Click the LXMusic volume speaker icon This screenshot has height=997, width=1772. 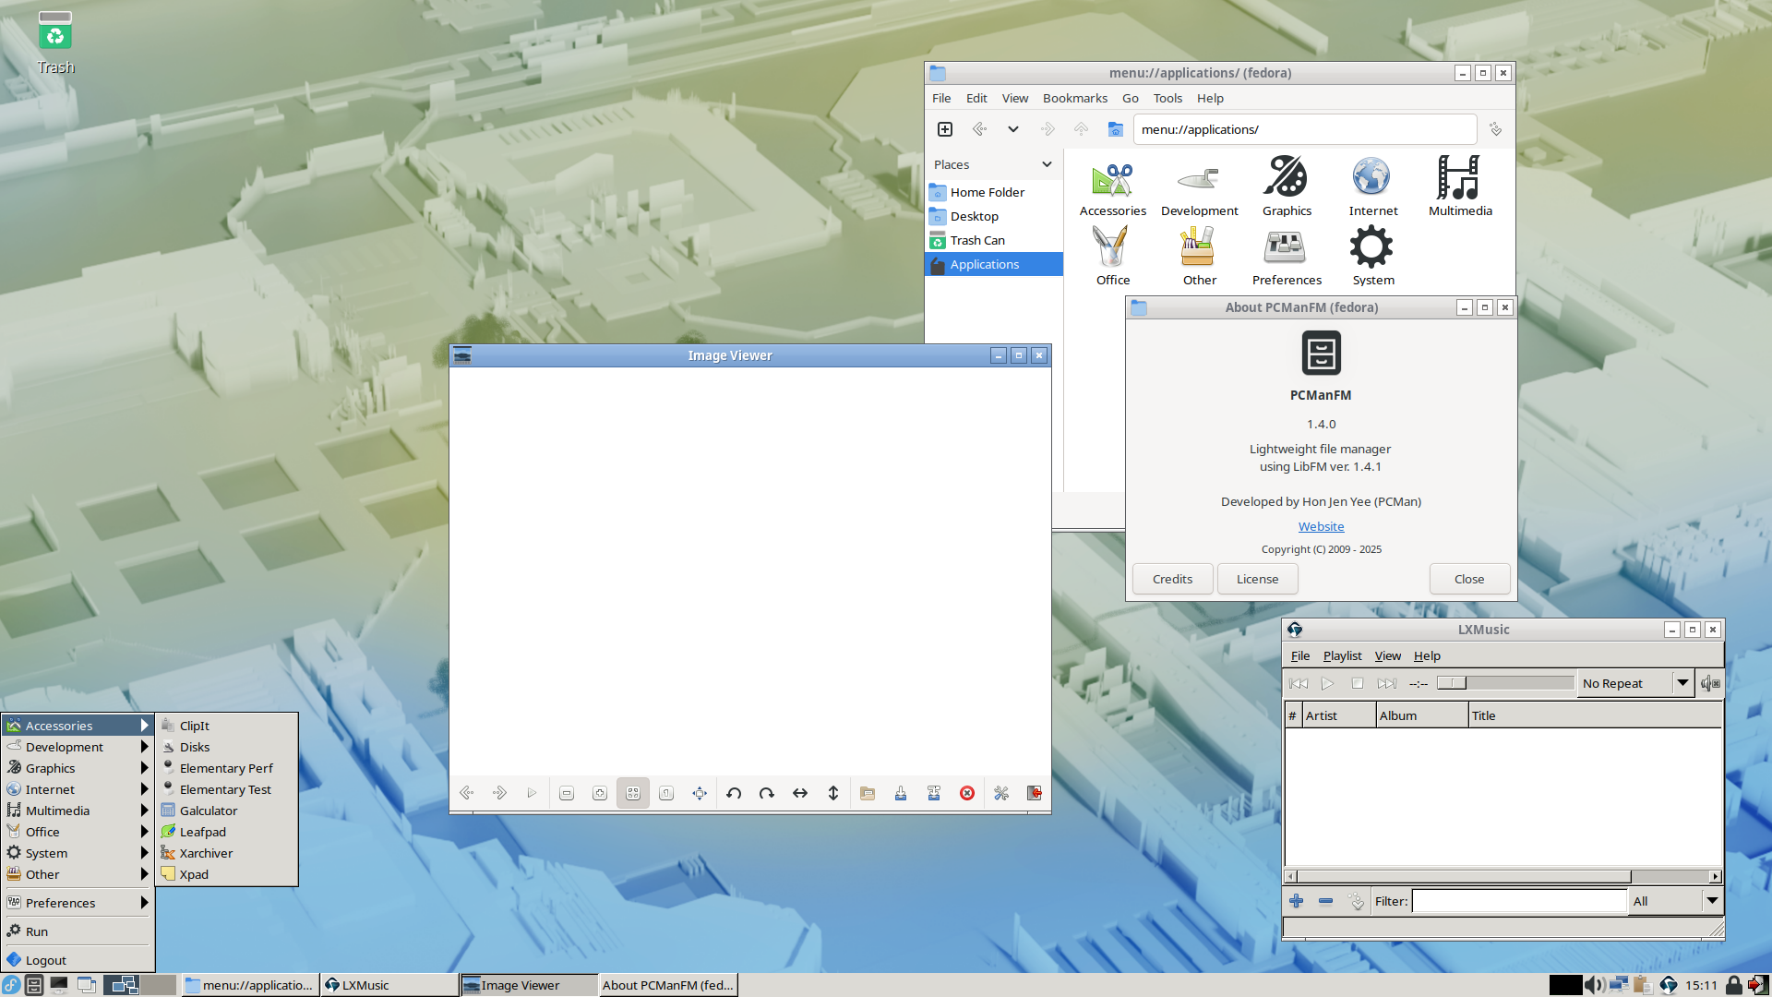(1709, 683)
